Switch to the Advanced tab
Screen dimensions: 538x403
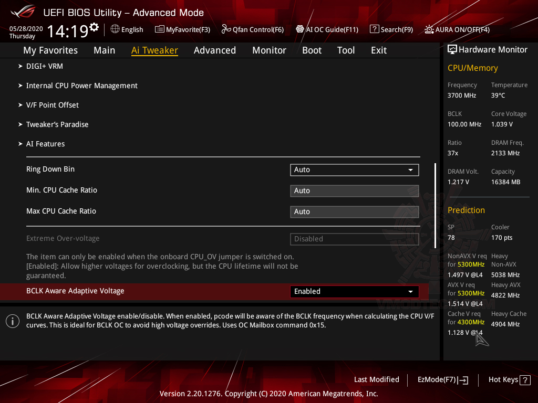point(215,50)
